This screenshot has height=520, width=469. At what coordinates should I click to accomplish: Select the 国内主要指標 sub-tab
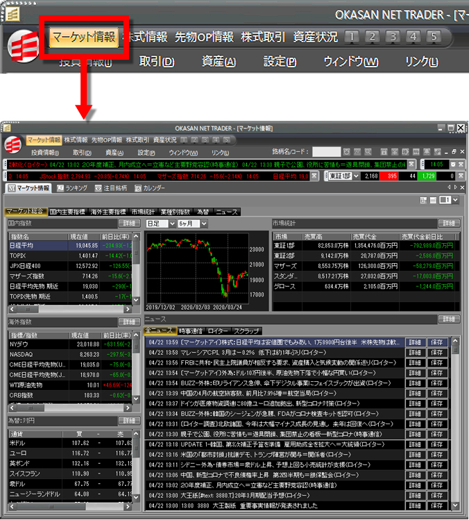click(x=67, y=212)
